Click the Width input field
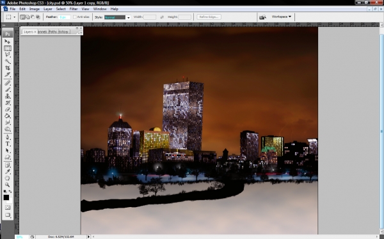Screen dimensions: 384x239 coord(150,17)
